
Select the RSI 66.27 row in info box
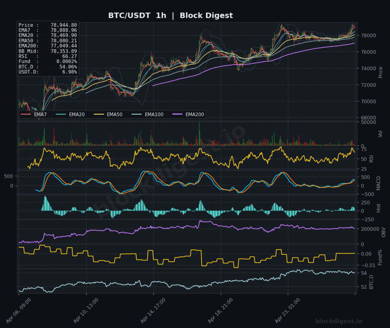pos(48,56)
